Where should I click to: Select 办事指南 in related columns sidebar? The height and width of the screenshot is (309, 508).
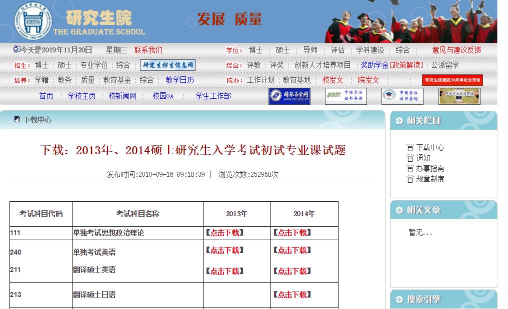tap(430, 168)
